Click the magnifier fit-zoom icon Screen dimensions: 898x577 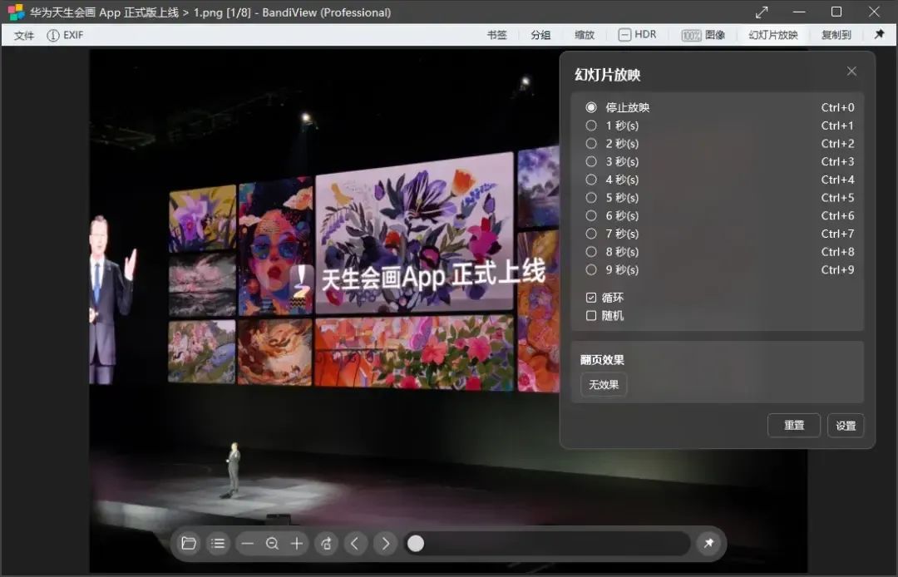pyautogui.click(x=272, y=543)
